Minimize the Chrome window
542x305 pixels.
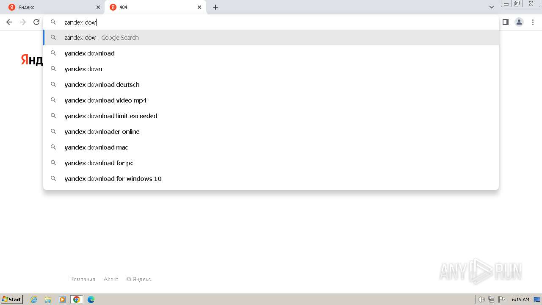point(506,4)
